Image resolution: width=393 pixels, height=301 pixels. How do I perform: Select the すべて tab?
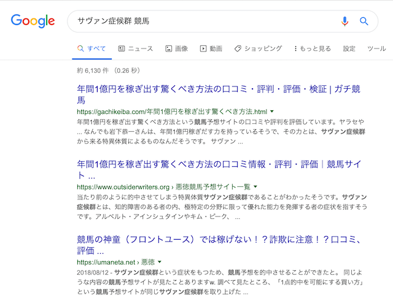[91, 48]
